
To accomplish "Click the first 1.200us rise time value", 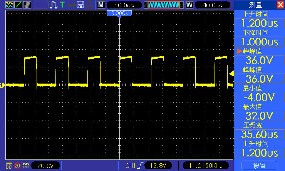I will 259,23.
